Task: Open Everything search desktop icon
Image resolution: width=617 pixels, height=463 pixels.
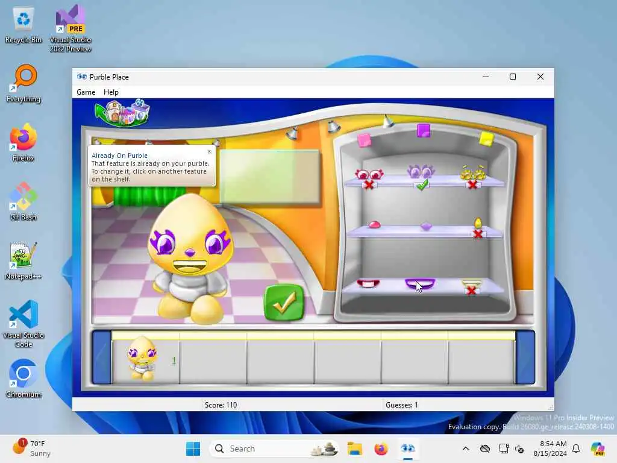Action: tap(23, 83)
